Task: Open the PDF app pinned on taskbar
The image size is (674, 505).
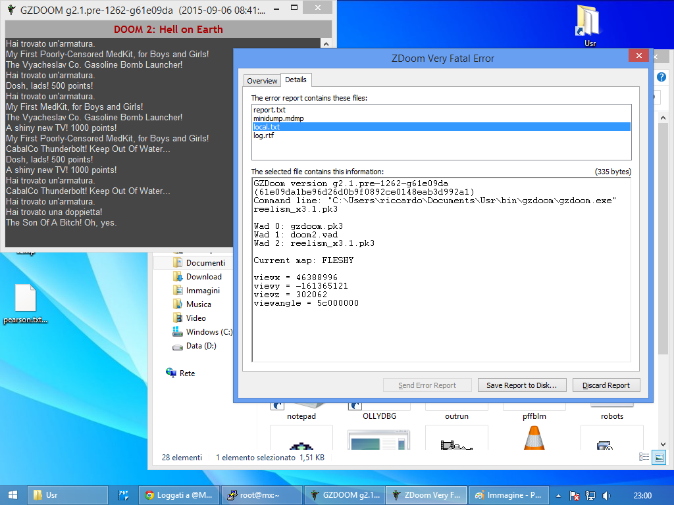Action: point(123,495)
